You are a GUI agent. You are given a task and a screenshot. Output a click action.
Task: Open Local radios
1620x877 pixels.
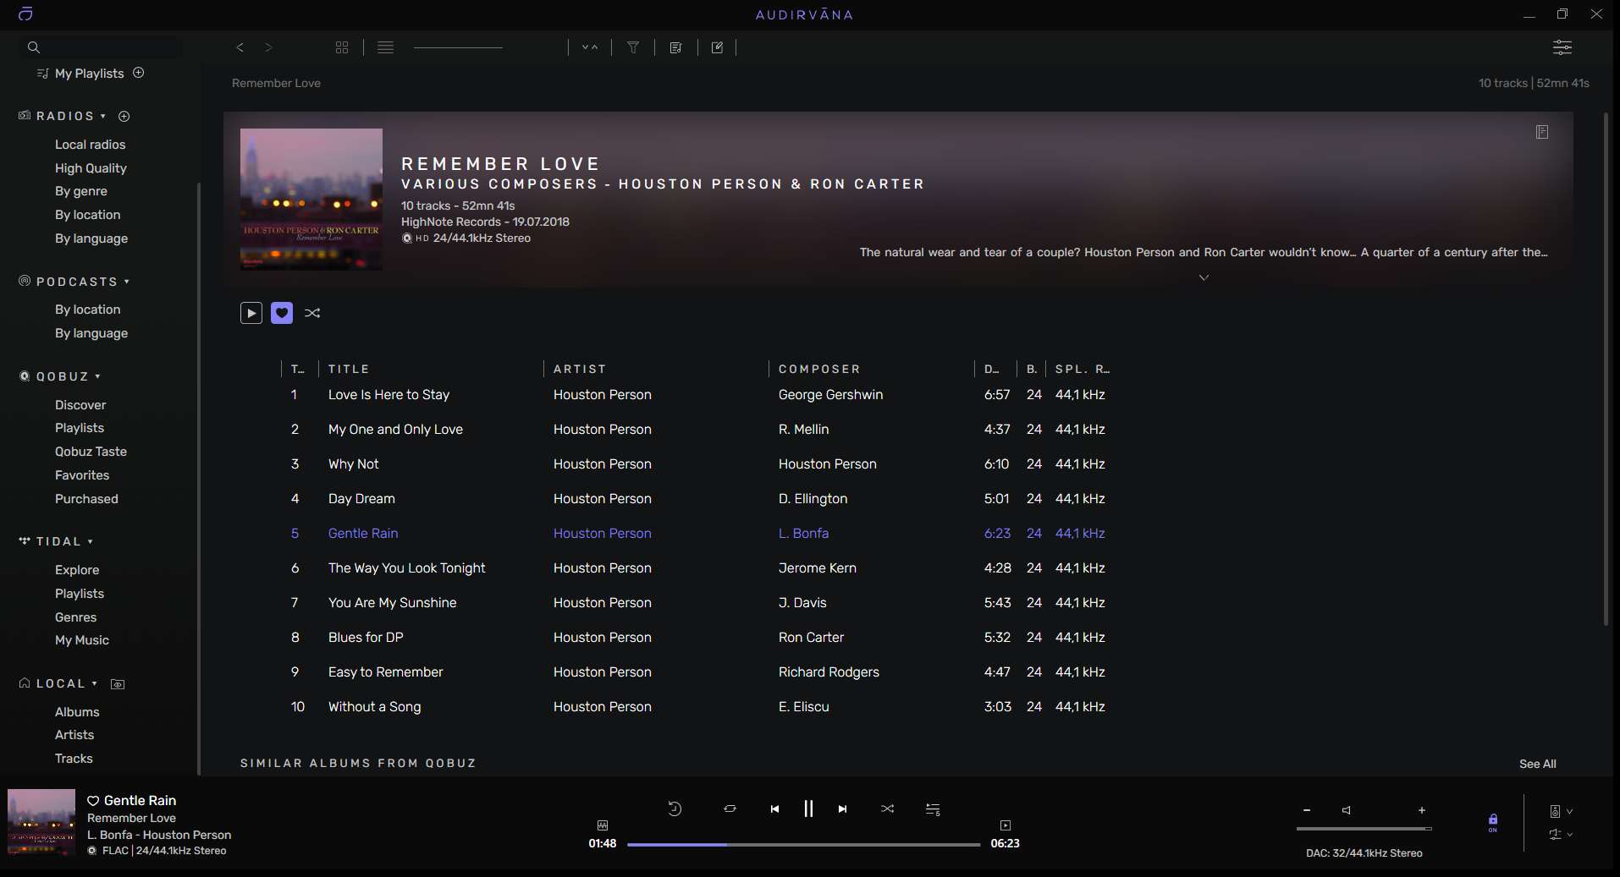(x=90, y=145)
